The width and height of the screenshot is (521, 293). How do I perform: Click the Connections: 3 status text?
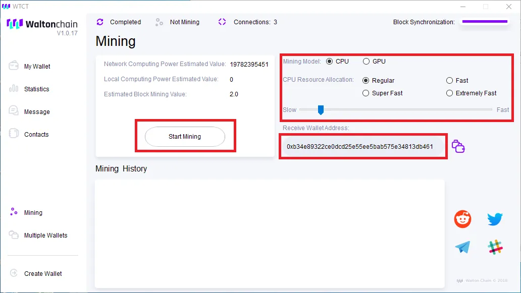255,22
